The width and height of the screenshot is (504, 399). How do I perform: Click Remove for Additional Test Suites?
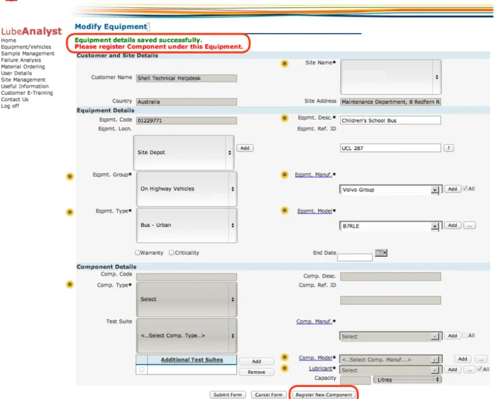256,372
